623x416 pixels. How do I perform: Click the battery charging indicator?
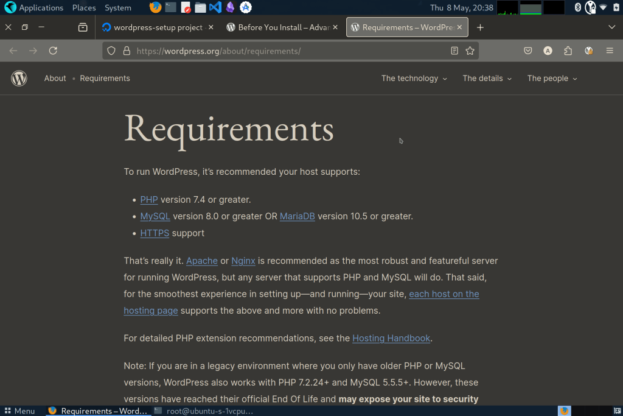point(616,7)
